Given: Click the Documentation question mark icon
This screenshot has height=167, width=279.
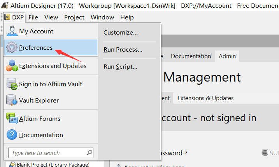Looking at the screenshot, I should click(12, 135).
